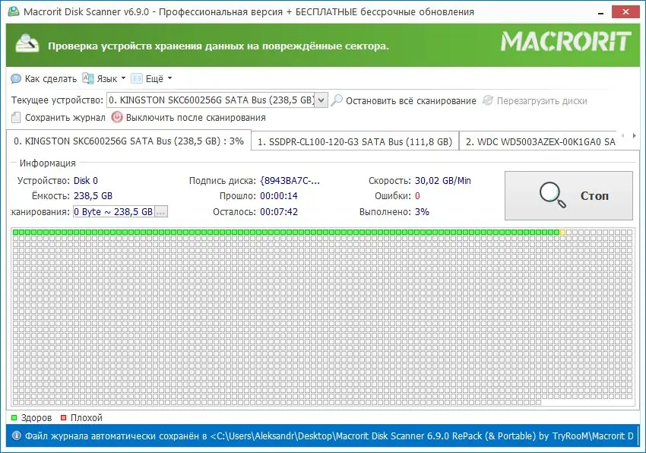Screen dimensions: 646x453
Task: Click 'Перезагрузить диски' toolbar item
Action: coord(535,100)
